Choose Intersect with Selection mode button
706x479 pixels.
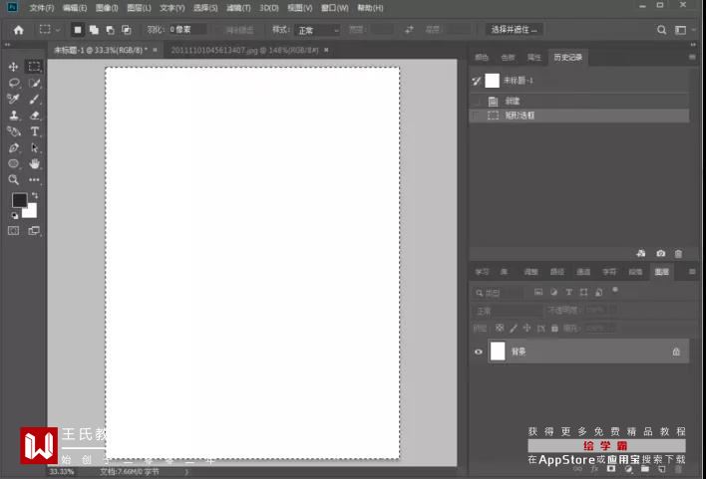click(127, 30)
